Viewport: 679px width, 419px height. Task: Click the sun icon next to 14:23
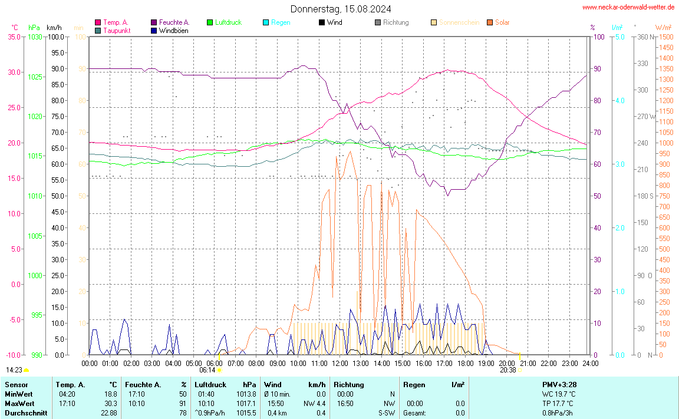(27, 370)
